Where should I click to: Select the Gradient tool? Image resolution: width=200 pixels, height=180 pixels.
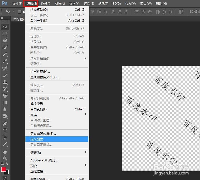click(x=5, y=103)
